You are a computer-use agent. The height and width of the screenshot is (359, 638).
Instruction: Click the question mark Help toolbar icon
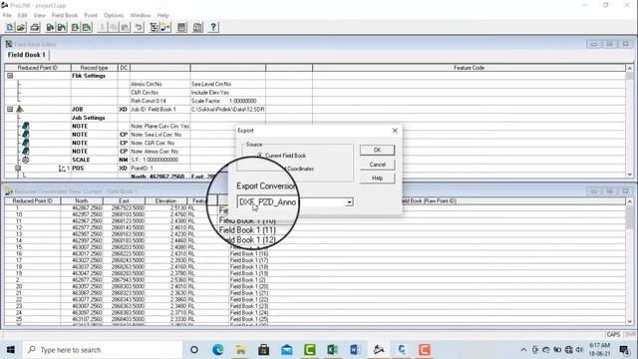point(212,27)
